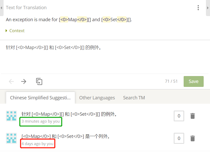Go to the previous string arrow

pyautogui.click(x=11, y=81)
